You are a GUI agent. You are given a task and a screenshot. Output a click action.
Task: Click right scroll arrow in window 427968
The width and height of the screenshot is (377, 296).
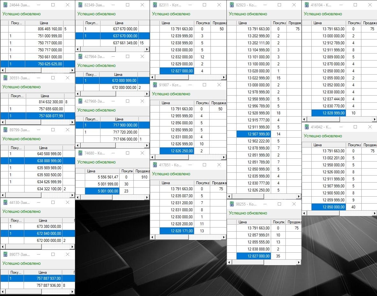pyautogui.click(x=147, y=146)
